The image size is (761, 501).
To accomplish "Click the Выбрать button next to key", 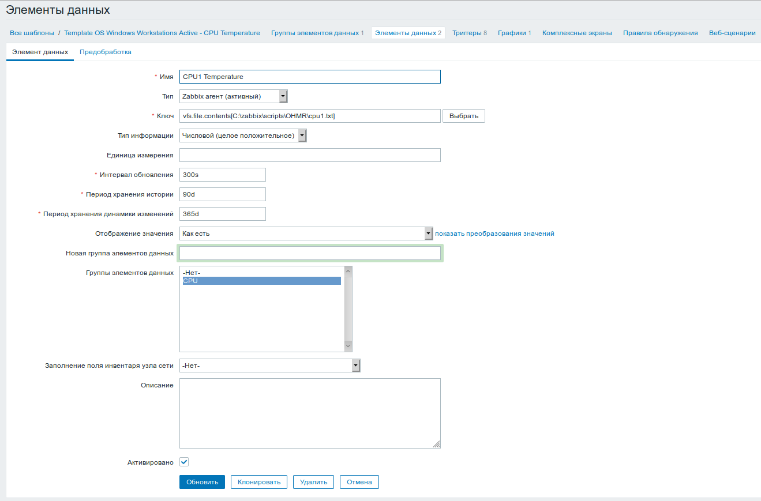I will 464,116.
